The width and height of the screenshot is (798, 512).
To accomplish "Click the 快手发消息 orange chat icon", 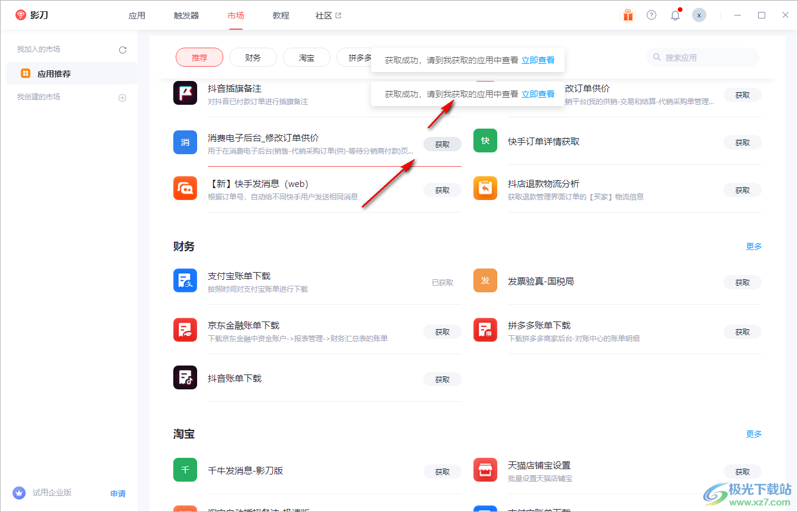I will tap(185, 188).
